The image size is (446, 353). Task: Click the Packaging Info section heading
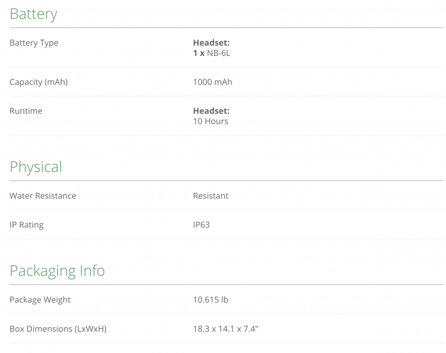click(x=57, y=271)
